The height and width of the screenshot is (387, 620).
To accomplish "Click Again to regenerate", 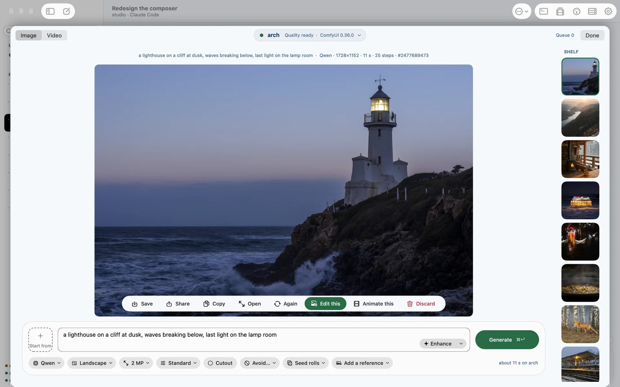I will click(286, 304).
